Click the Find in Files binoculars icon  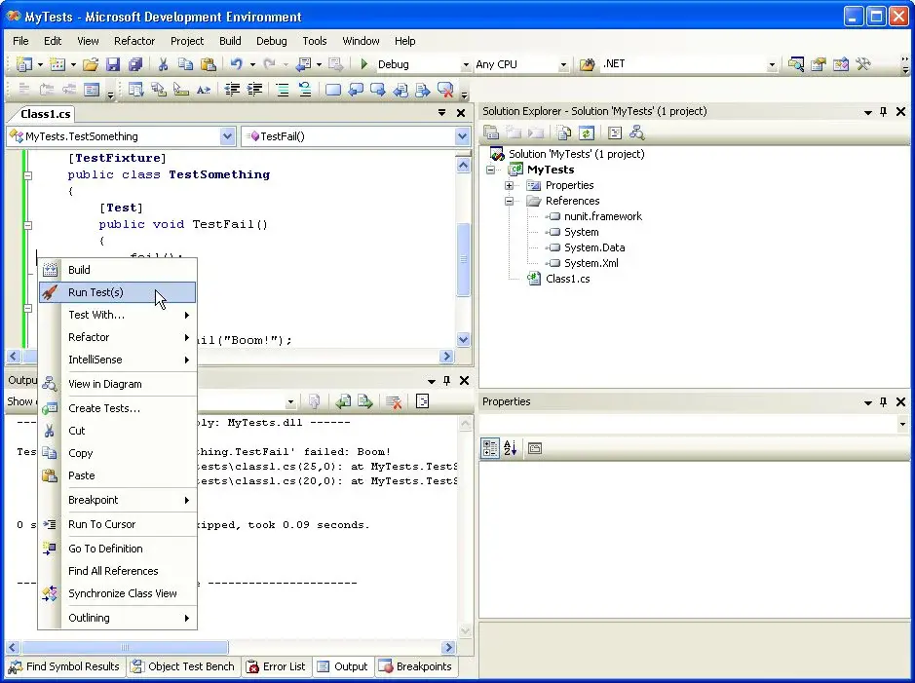tap(587, 64)
